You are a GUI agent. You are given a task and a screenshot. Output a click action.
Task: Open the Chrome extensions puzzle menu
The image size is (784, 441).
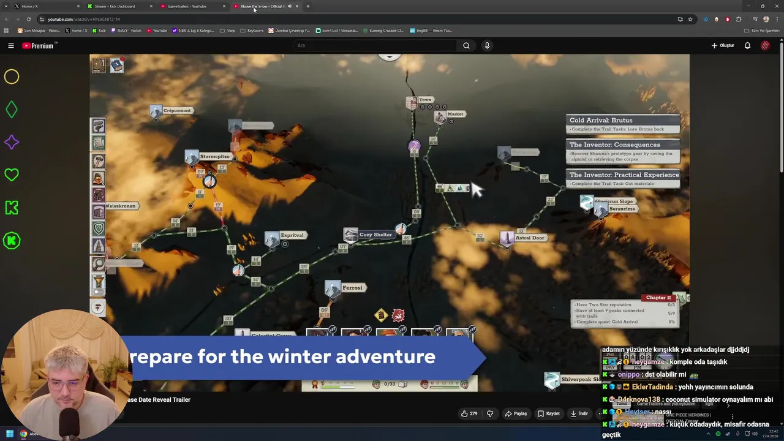[739, 19]
